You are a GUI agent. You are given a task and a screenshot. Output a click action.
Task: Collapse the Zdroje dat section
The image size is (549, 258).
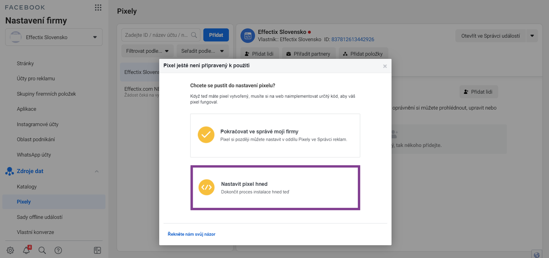pos(97,171)
